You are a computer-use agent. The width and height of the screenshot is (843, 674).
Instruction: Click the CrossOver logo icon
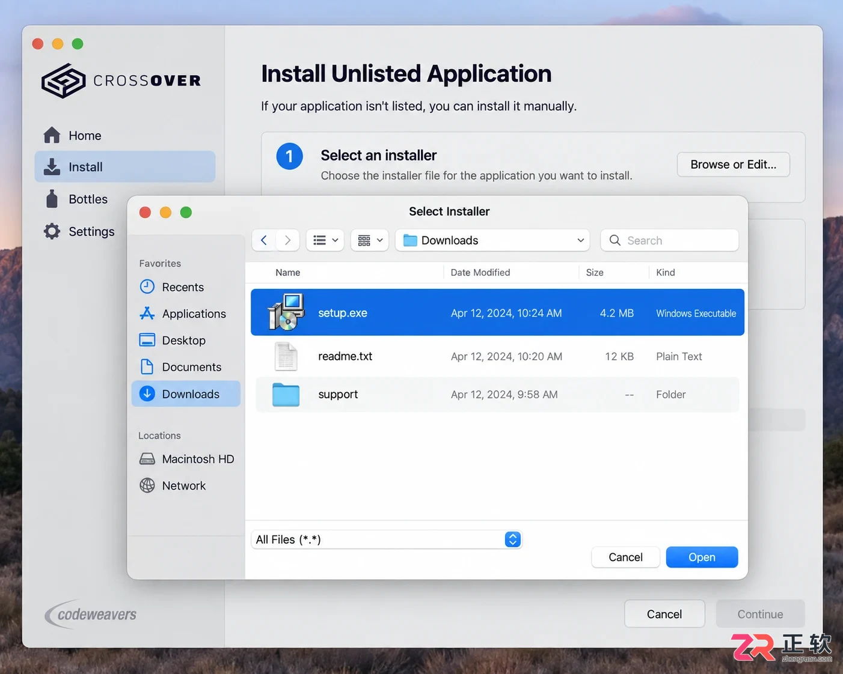pos(63,80)
